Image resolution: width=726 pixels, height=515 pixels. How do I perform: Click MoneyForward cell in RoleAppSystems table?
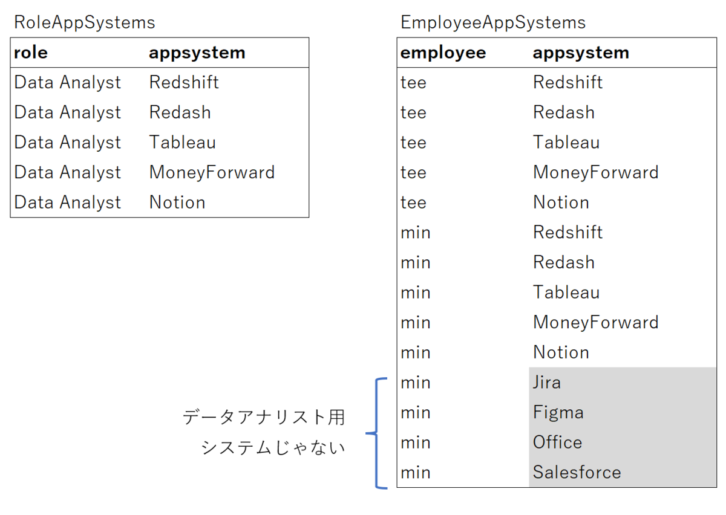(212, 172)
